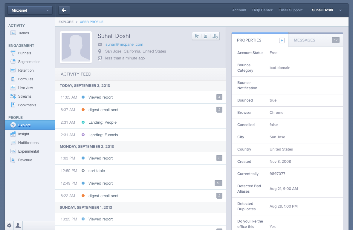Open settings via the gear icon
Viewport: 353px width, 230px height.
tap(9, 226)
